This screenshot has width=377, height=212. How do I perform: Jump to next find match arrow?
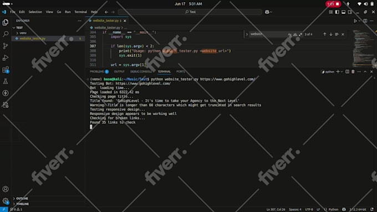[x=331, y=34]
